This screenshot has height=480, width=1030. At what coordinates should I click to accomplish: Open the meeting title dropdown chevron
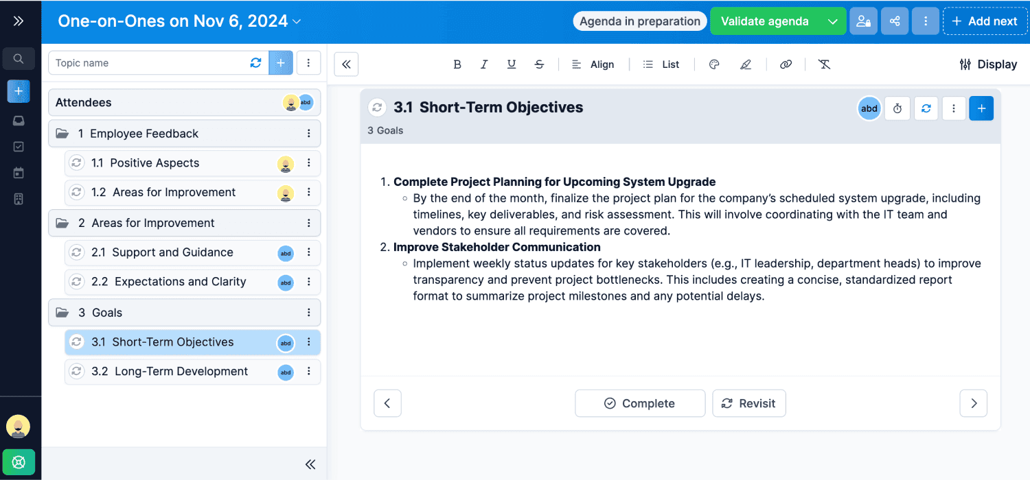tap(297, 22)
